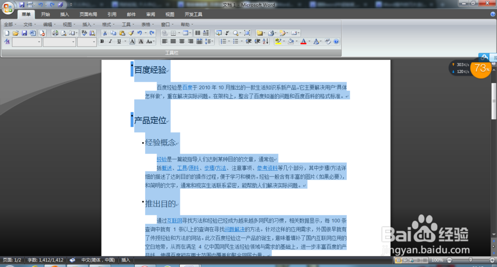This screenshot has width=497, height=267.
Task: Click the New document icon
Action: click(7, 33)
